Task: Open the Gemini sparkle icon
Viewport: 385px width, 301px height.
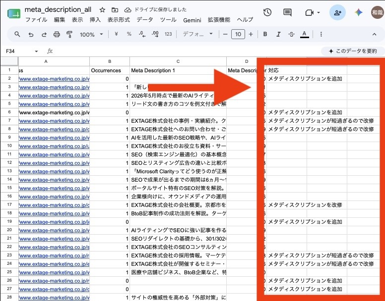Action: tap(359, 12)
